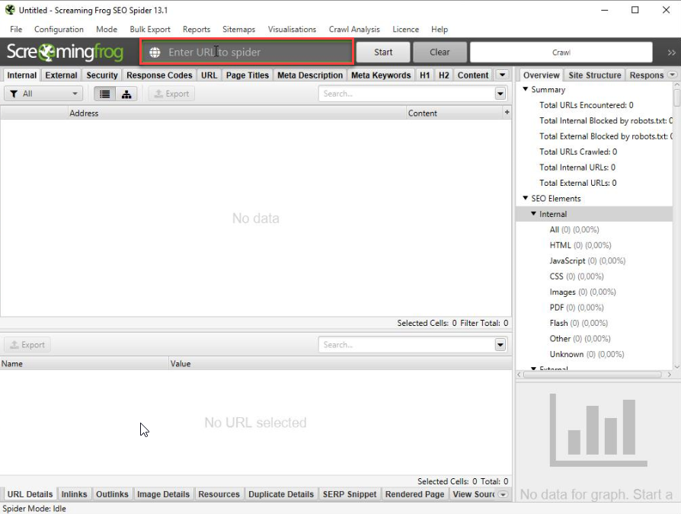
Task: Open the Reports menu
Action: coord(197,29)
